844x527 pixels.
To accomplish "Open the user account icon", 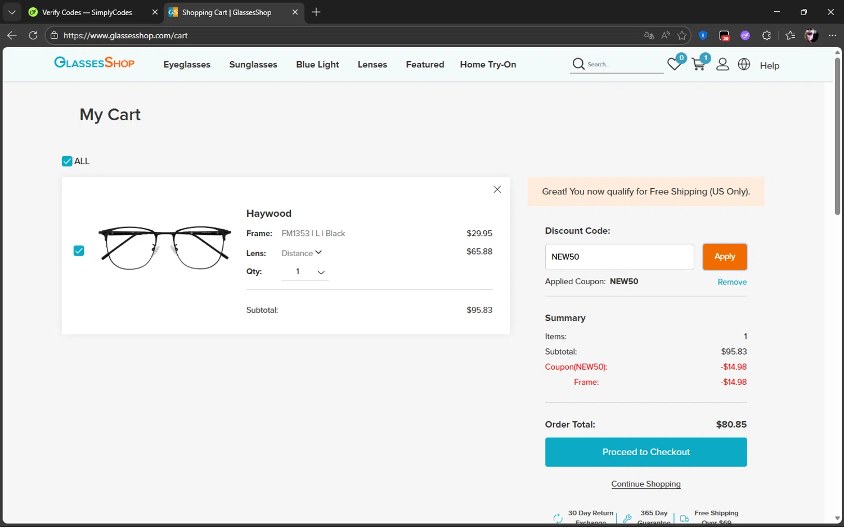I will tap(722, 65).
